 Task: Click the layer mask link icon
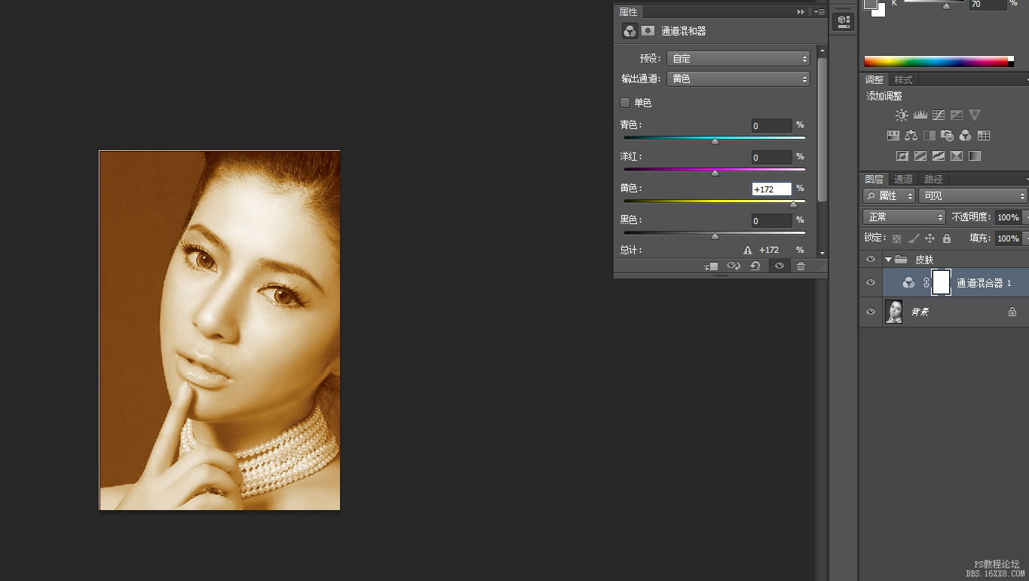coord(926,282)
